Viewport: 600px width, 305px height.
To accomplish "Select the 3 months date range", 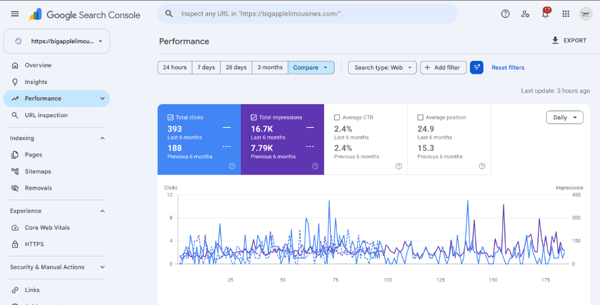I will pos(270,68).
